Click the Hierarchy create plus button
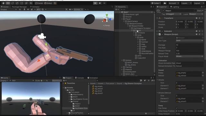Screen dimensions: 206x116 116,9
